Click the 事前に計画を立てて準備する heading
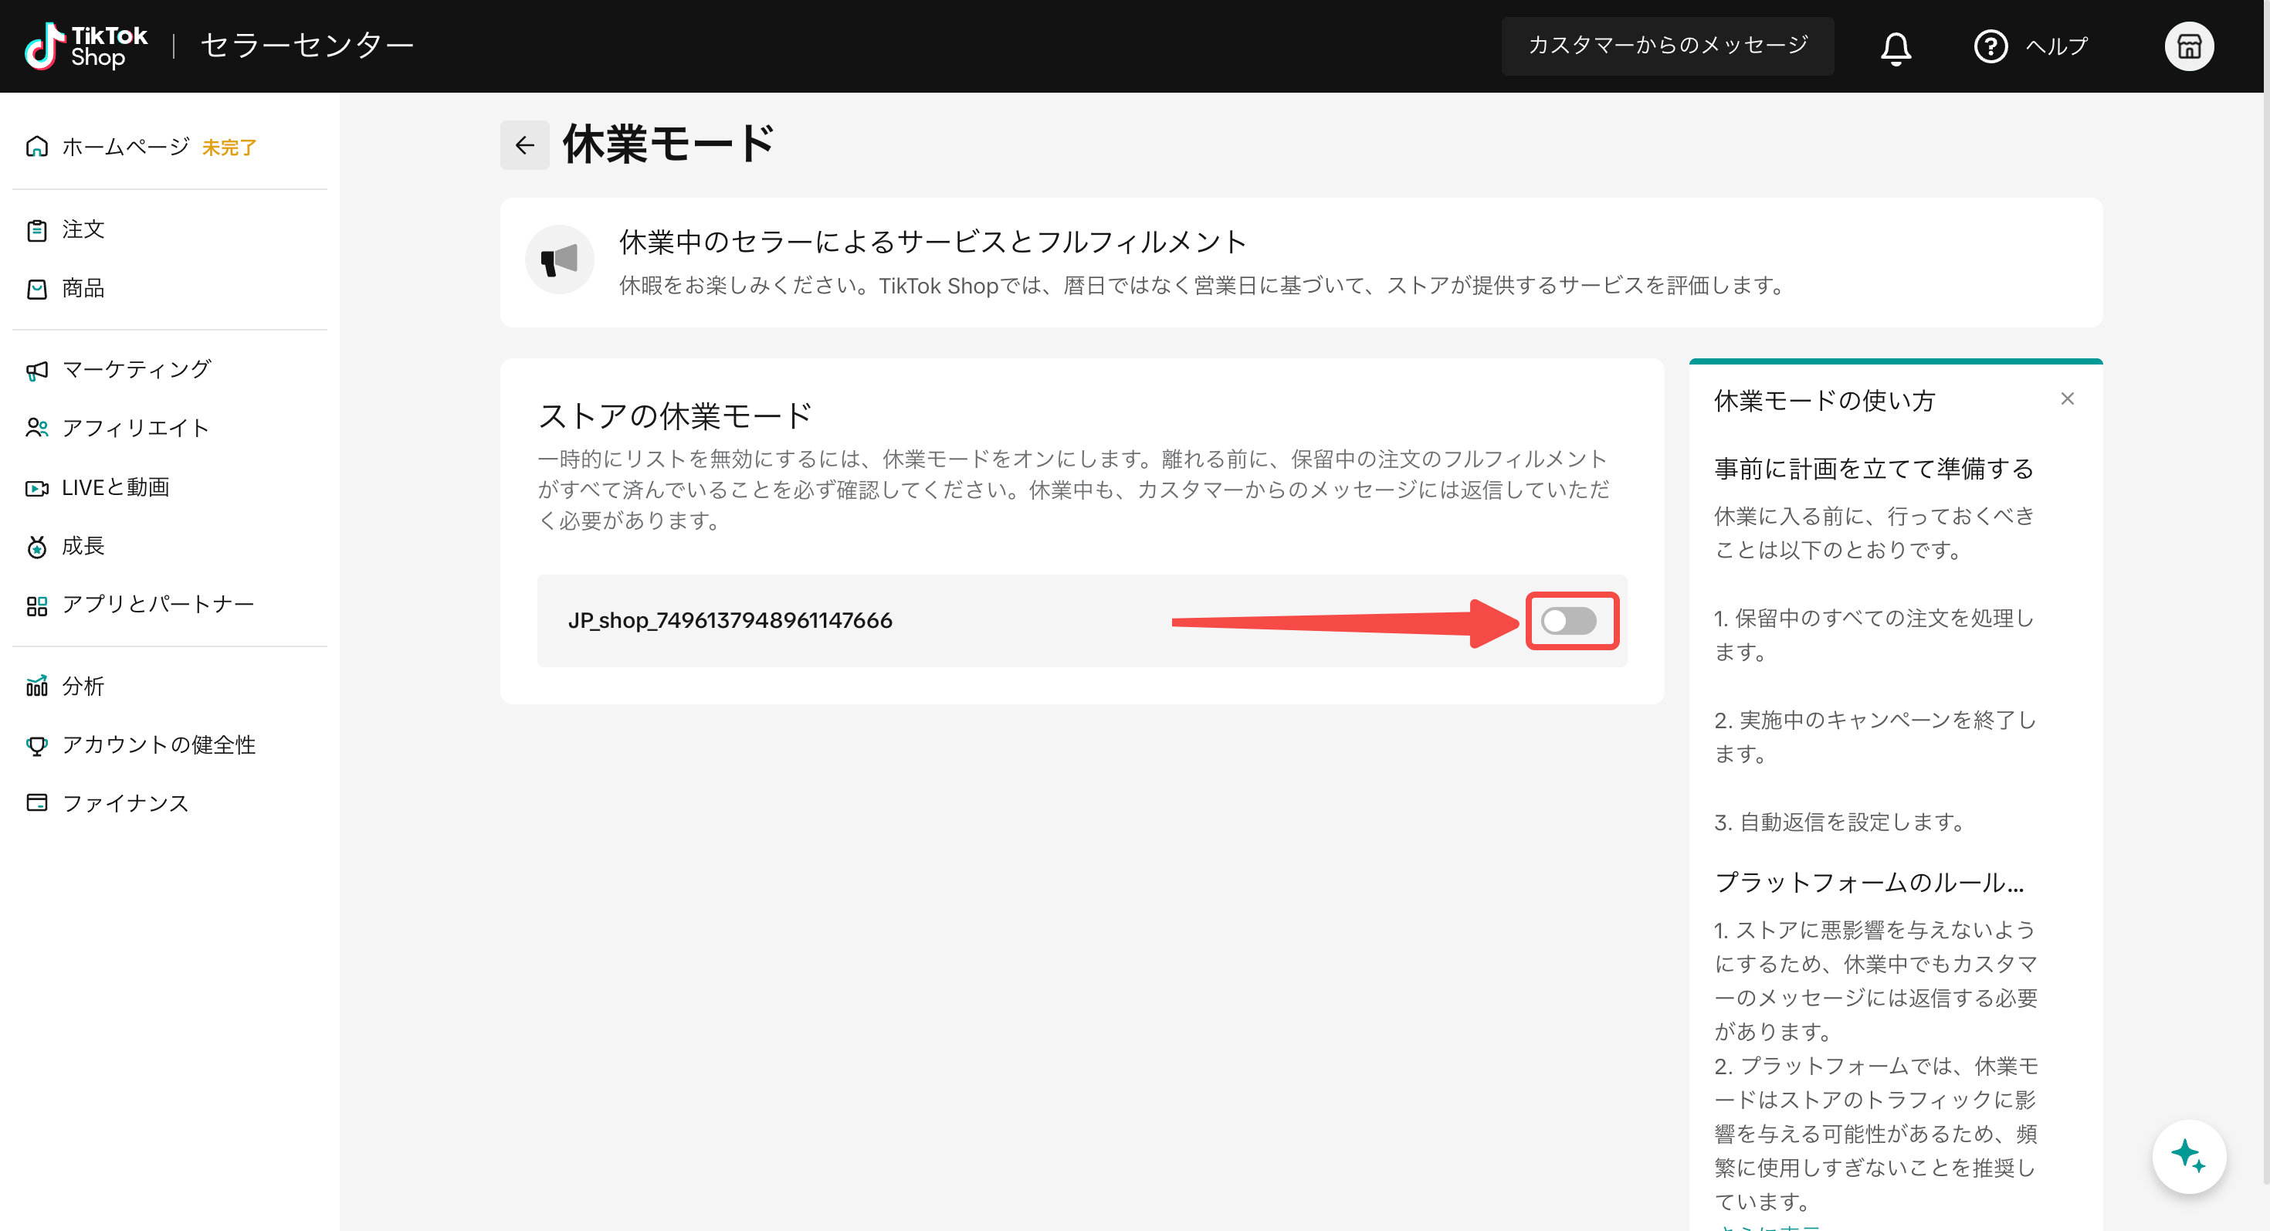Screen dimensions: 2270x1231 tap(1873, 469)
